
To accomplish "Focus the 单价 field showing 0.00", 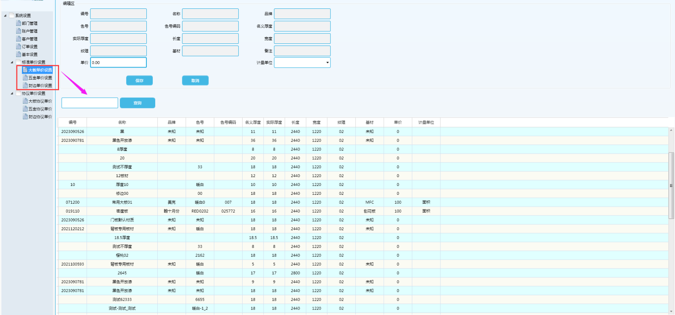I will pyautogui.click(x=119, y=62).
